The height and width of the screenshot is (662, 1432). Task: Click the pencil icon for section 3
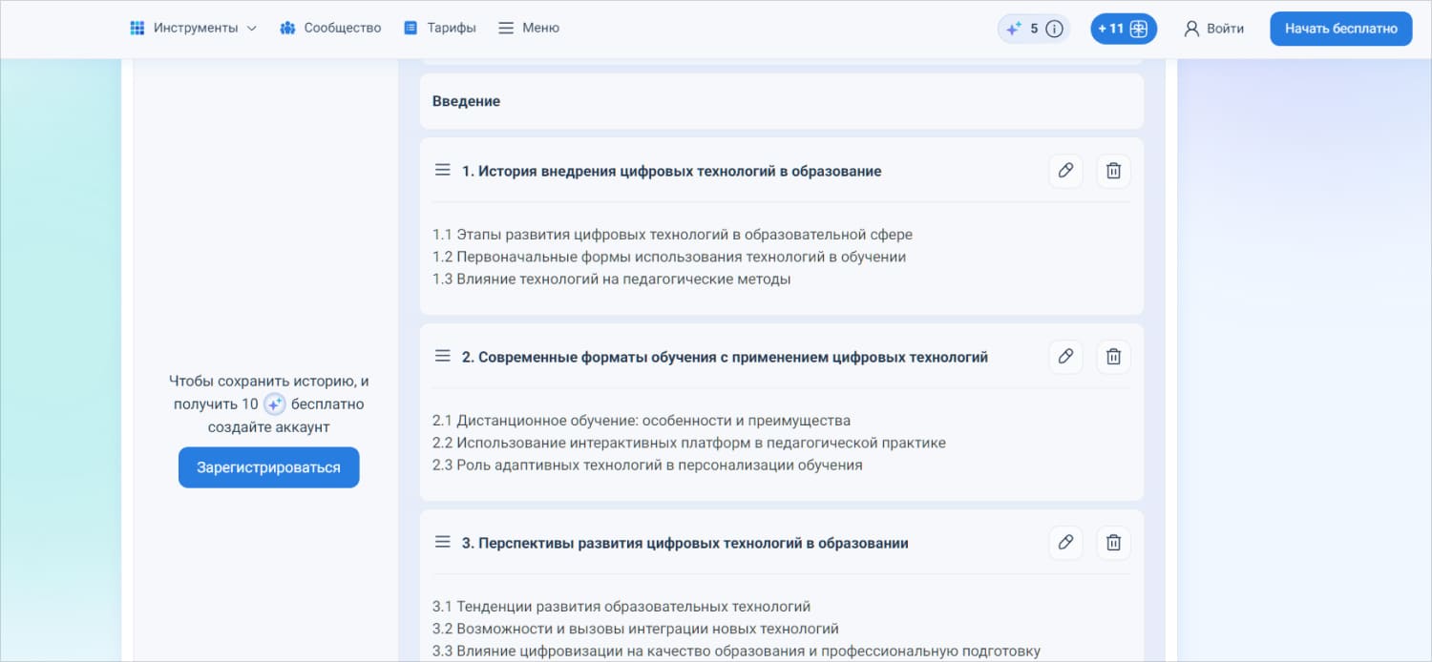[1065, 543]
